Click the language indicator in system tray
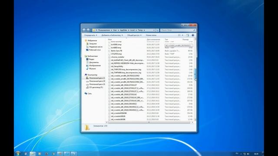Viewport: 278px width, 156px height. (x=237, y=154)
